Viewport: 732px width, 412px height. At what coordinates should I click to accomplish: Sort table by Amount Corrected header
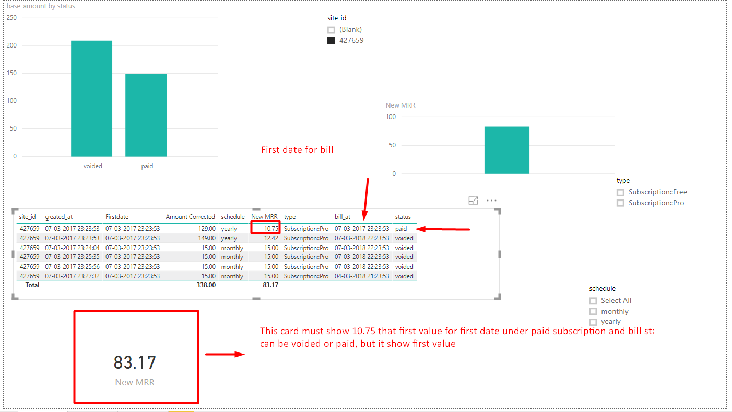[190, 217]
